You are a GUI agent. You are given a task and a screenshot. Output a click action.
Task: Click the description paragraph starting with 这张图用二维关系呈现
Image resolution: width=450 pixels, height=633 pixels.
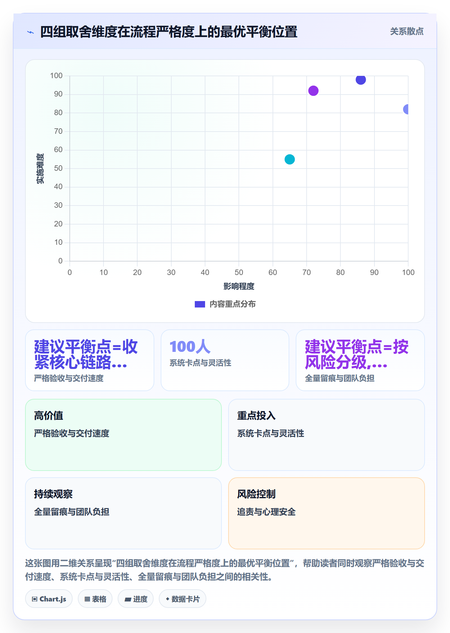225,570
